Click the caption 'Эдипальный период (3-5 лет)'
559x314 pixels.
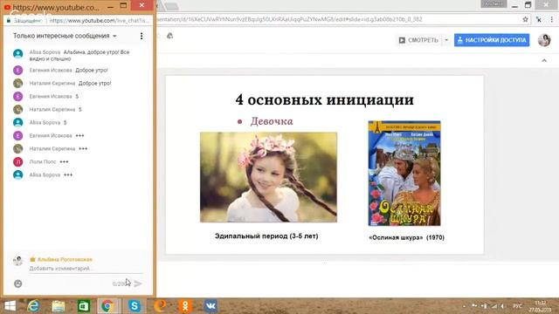coord(266,236)
